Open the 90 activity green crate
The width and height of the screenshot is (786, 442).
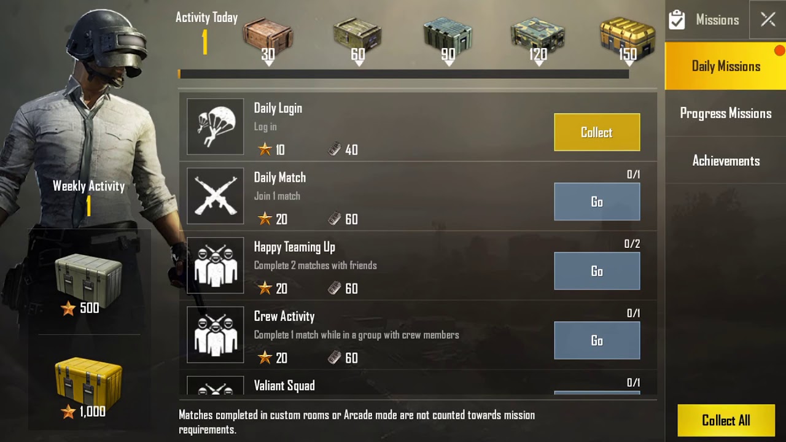(x=448, y=36)
